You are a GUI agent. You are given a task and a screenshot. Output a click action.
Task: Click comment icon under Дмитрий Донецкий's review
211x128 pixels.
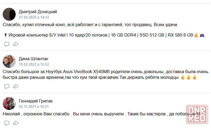tap(6, 44)
